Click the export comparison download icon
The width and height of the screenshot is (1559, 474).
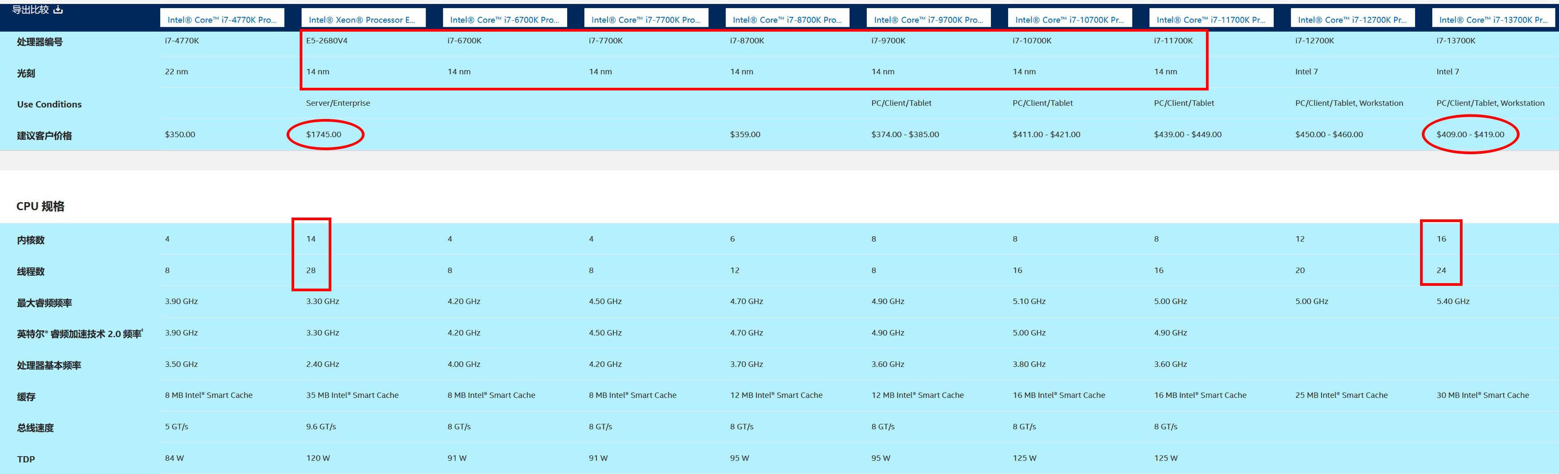58,9
